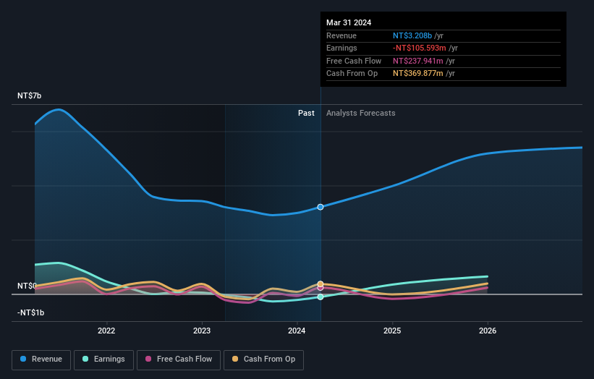594x379 pixels.
Task: Click the 2023 x-axis label
Action: tap(202, 331)
